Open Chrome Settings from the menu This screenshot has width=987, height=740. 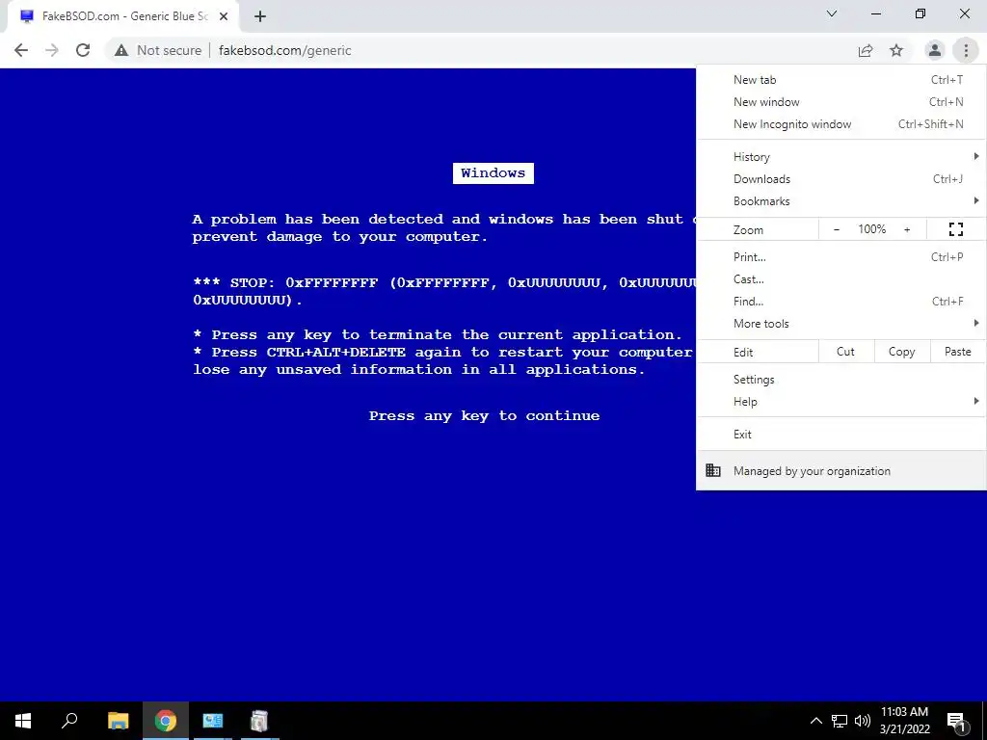(840, 380)
